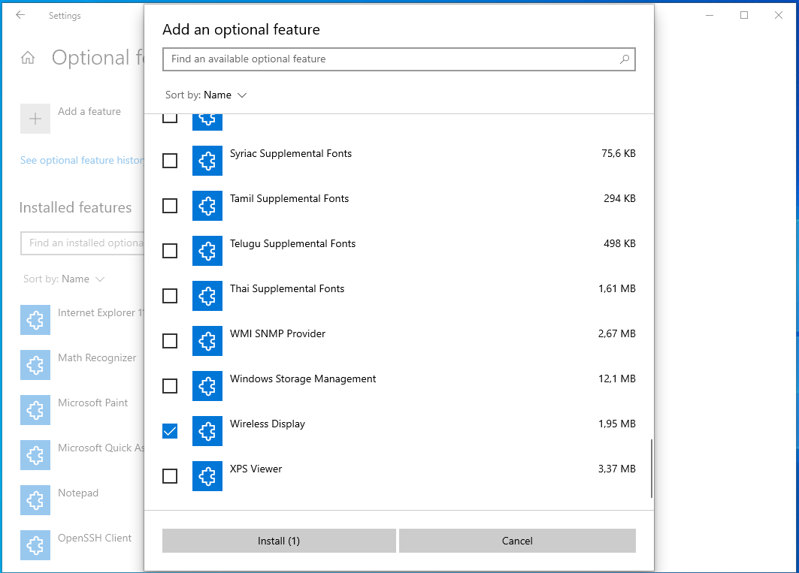Open the dialog's Sort by Name dropdown
This screenshot has width=799, height=573.
pyautogui.click(x=206, y=95)
